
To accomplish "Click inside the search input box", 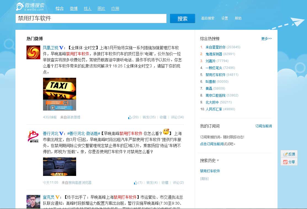I will (x=91, y=18).
